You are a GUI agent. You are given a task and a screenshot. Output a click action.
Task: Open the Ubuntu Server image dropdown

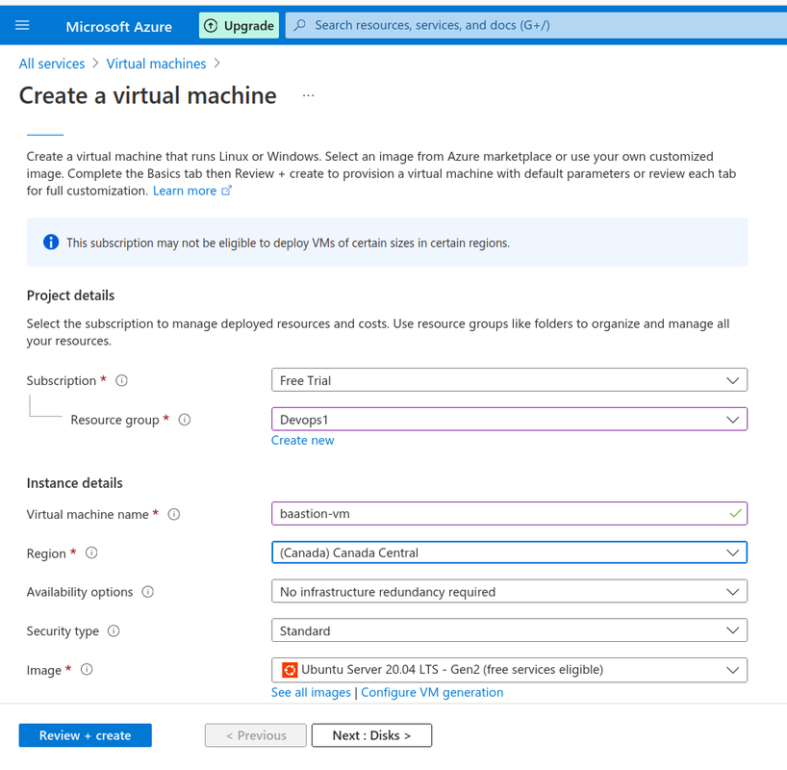(509, 670)
